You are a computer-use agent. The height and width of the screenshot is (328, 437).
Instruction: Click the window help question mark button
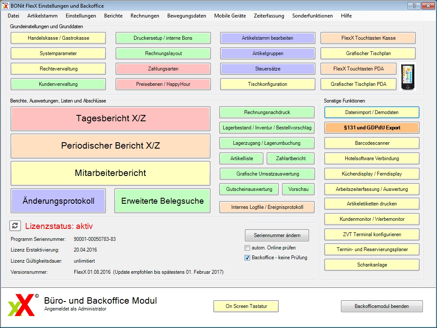(414, 6)
